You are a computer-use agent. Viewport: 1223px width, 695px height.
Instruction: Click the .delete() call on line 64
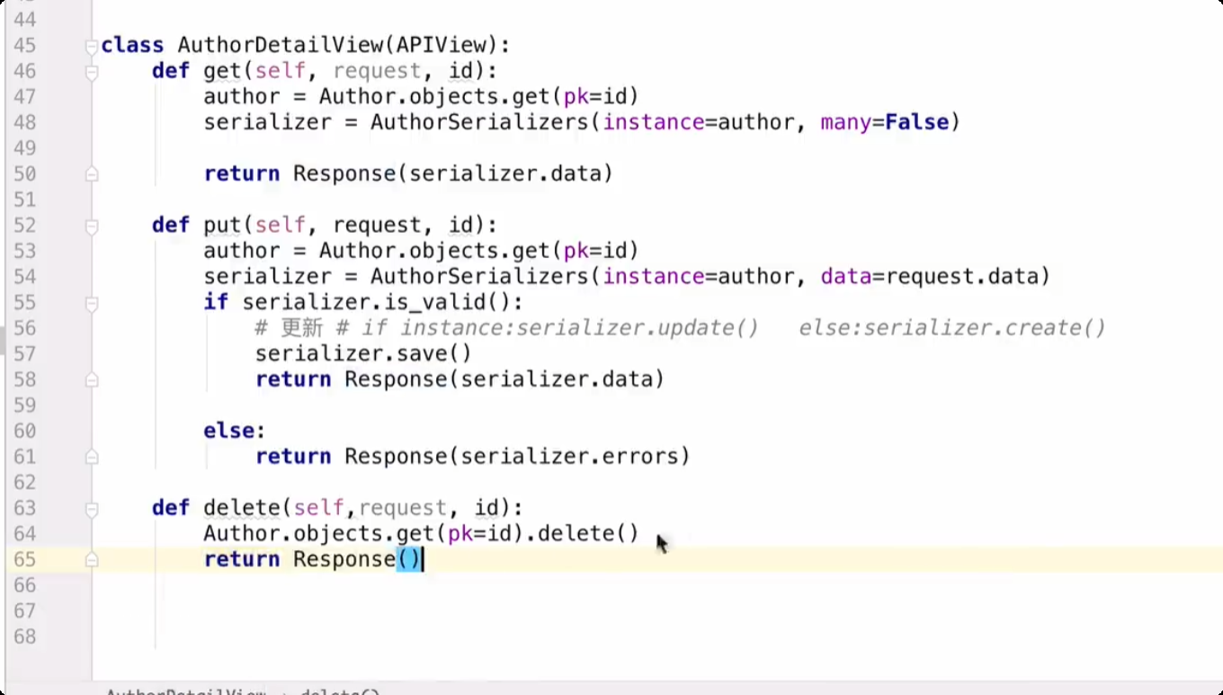point(581,534)
